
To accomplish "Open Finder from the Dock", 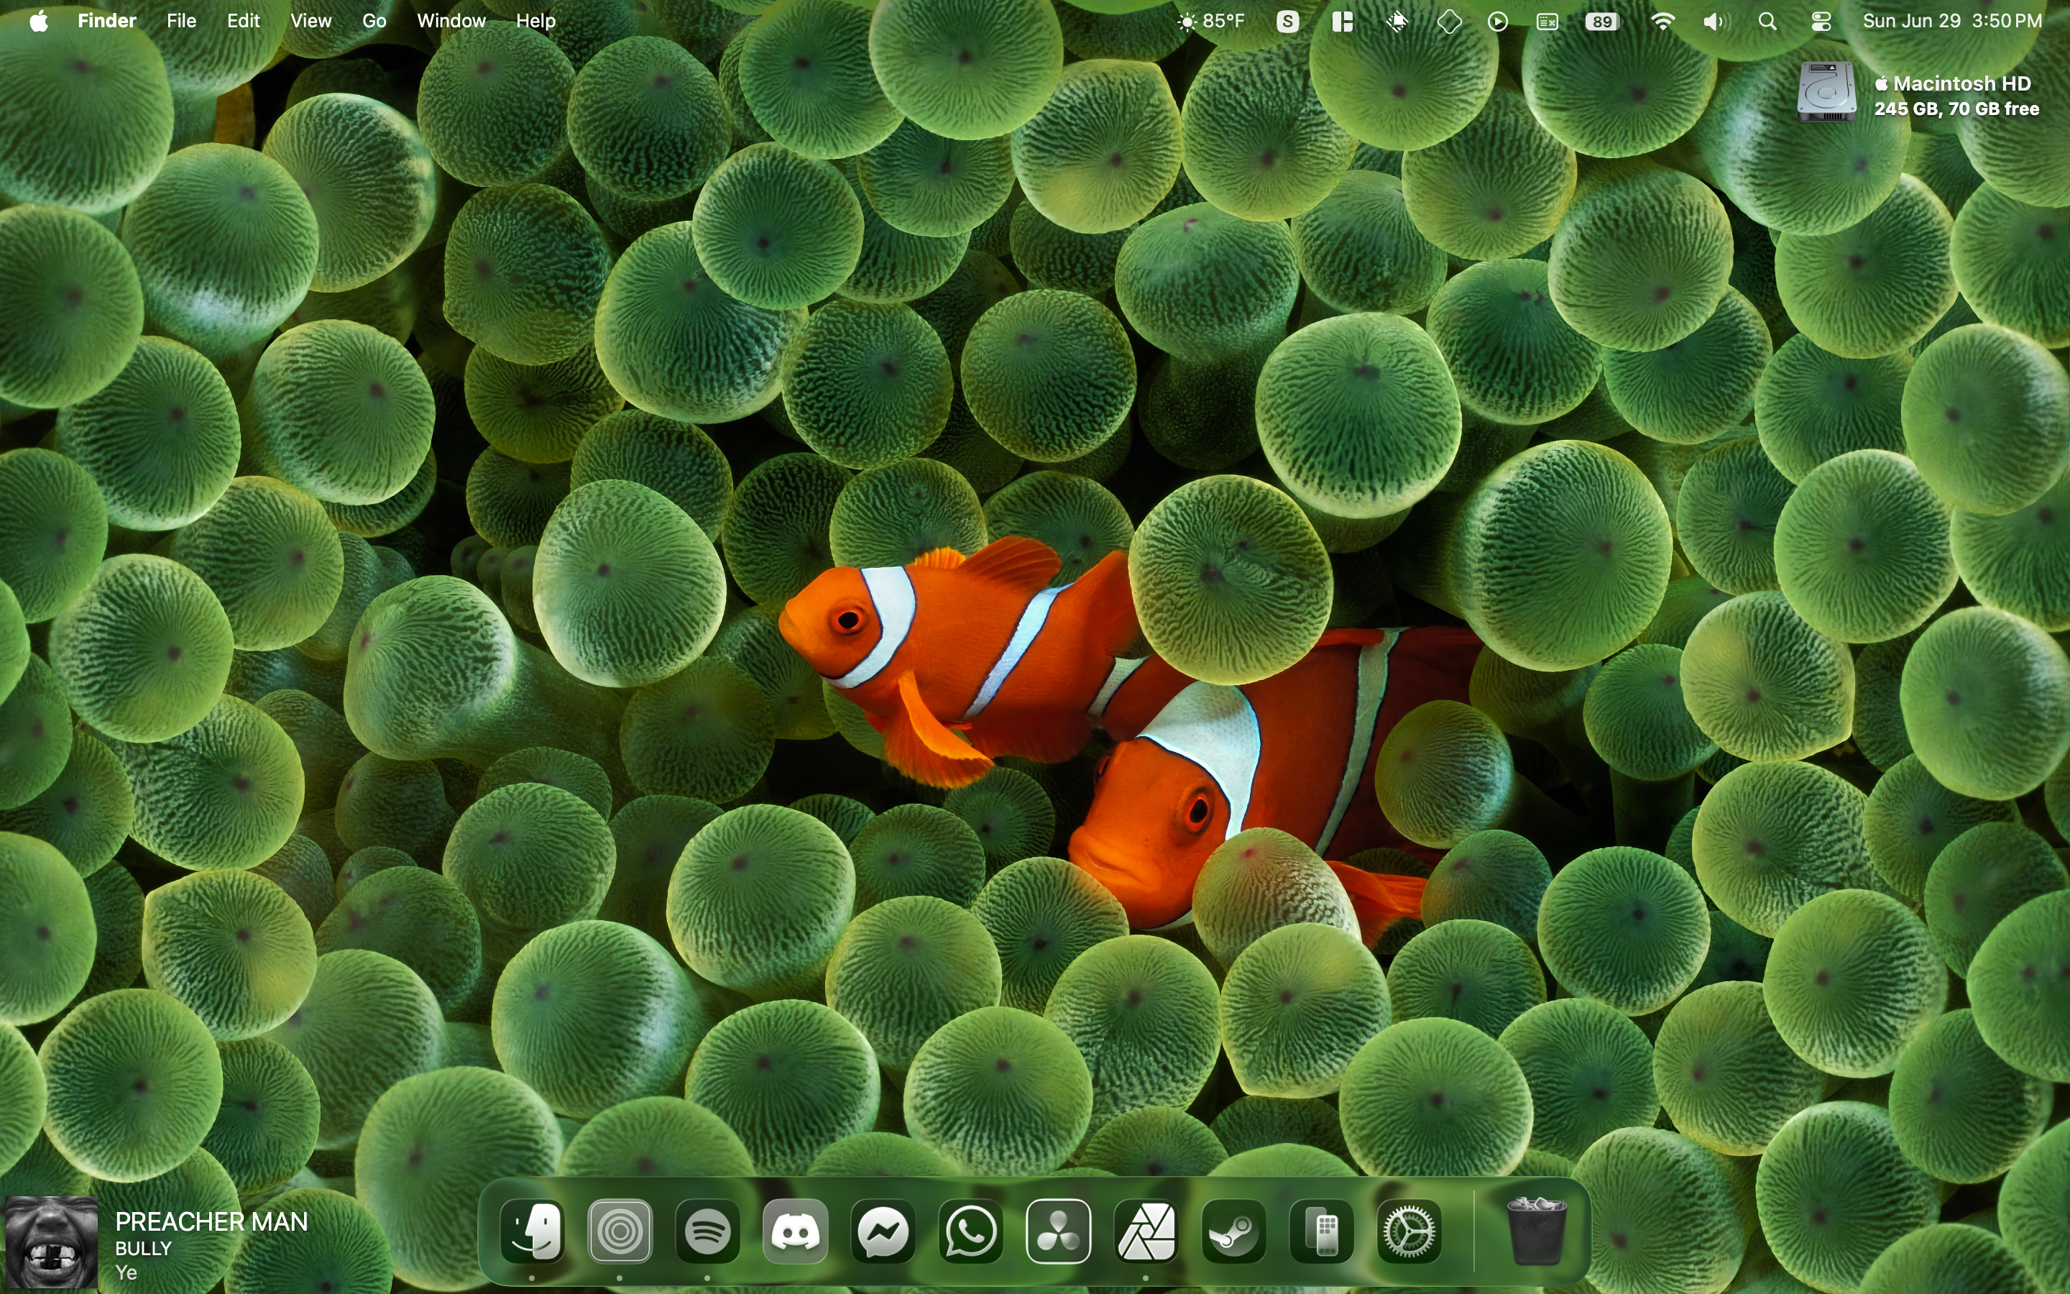I will [532, 1231].
